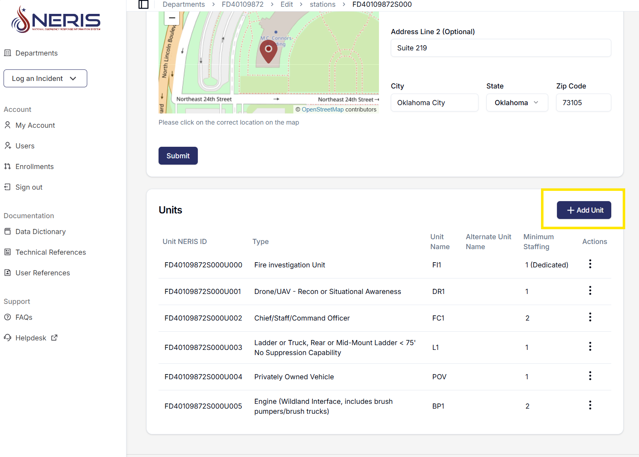Open the State dropdown showing Oklahoma
Viewport: 639px width, 457px height.
point(517,103)
